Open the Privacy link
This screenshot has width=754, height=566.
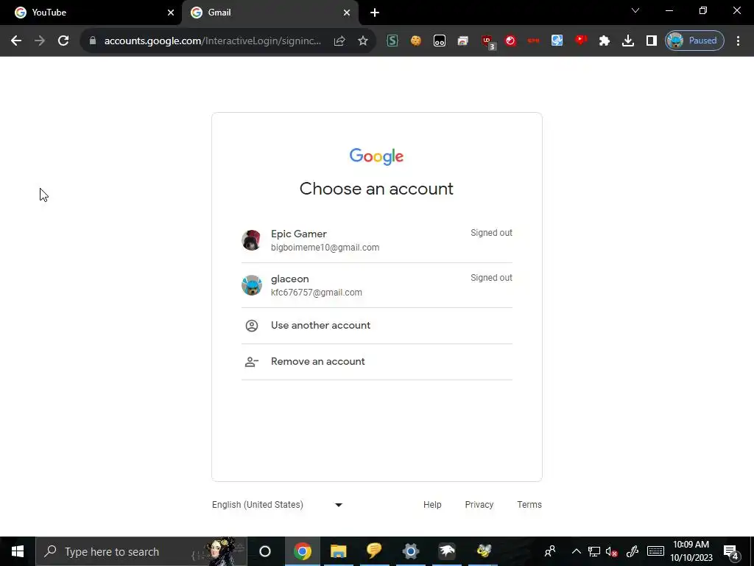point(479,504)
